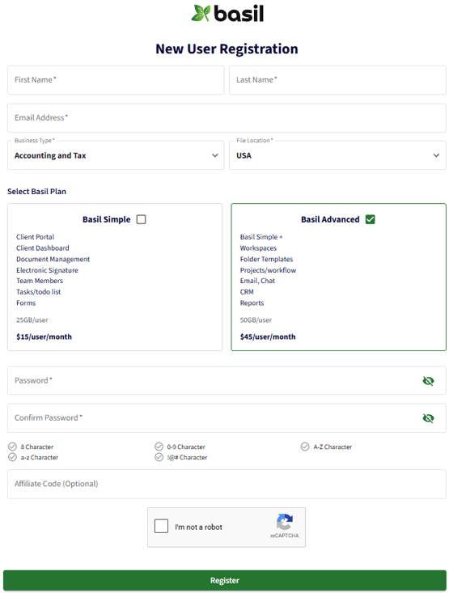Click the Basil Simple + feature text

click(x=261, y=237)
